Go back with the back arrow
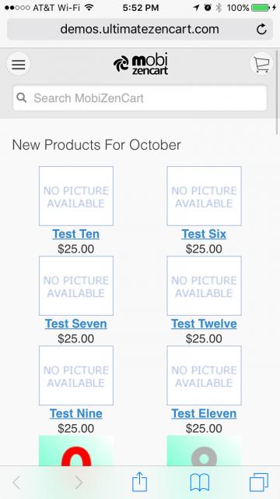 tap(16, 483)
